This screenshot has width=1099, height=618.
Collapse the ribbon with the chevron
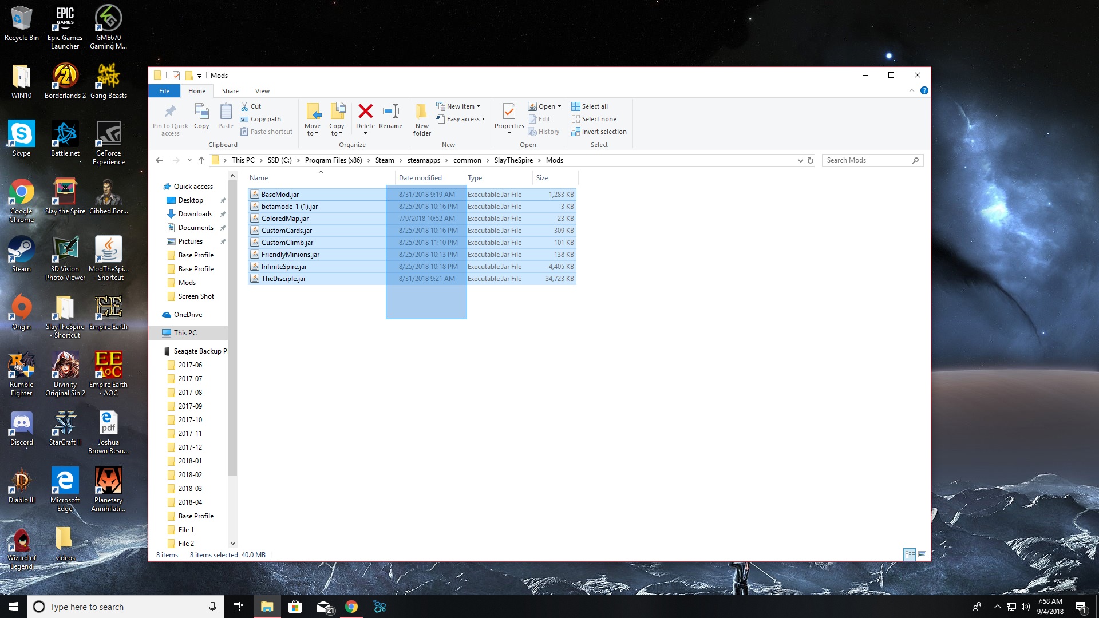(x=912, y=90)
